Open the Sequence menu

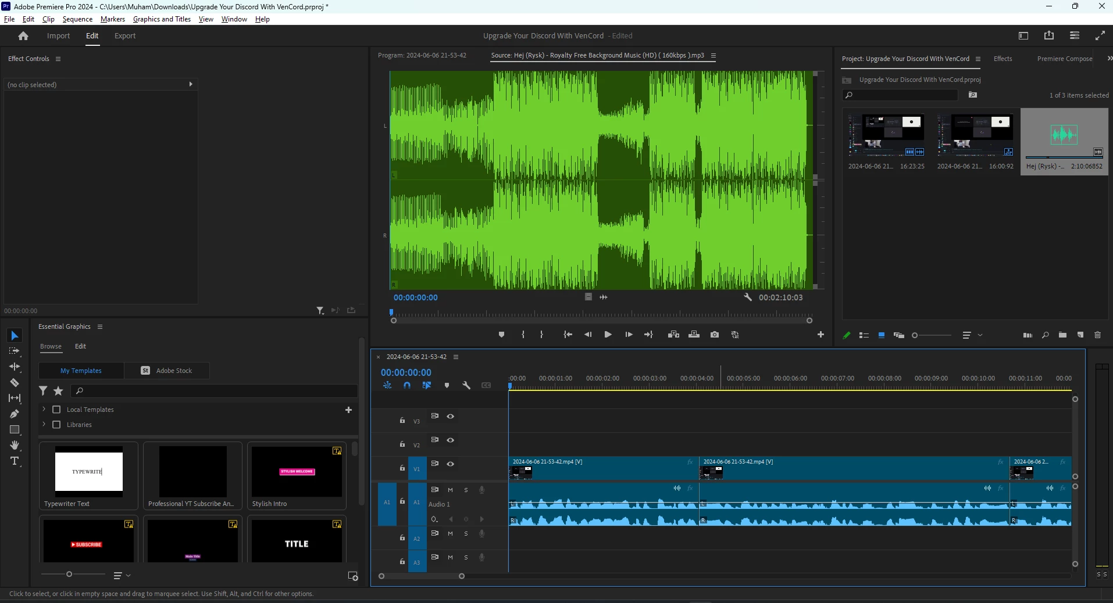click(77, 19)
